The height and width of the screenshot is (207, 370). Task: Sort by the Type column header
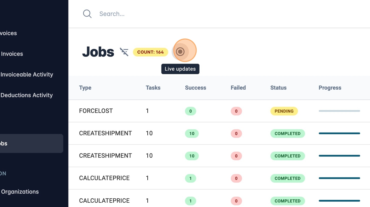click(85, 88)
